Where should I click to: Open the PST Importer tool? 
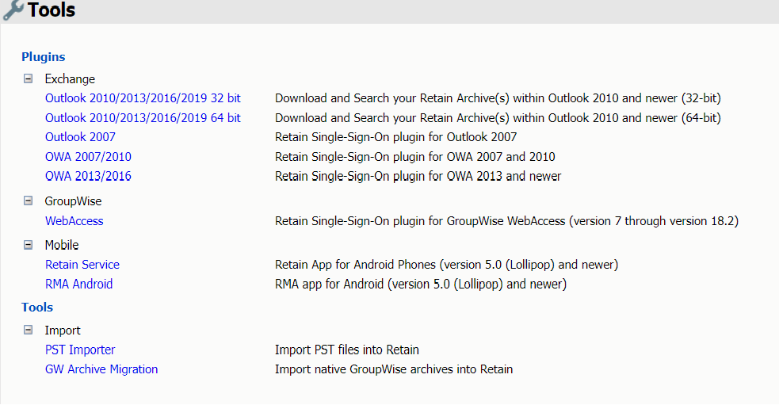[80, 350]
